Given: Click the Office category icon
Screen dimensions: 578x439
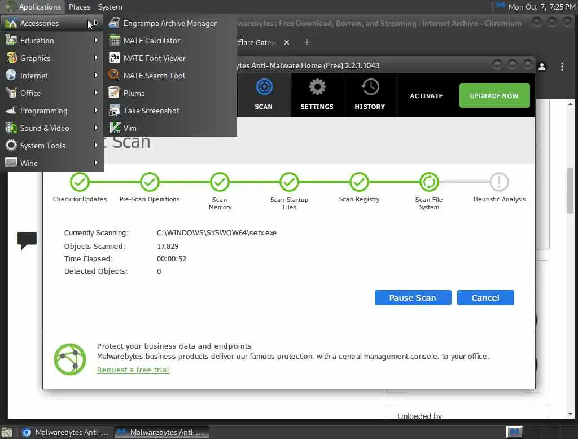Looking at the screenshot, I should (11, 93).
